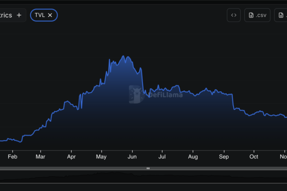Click the Mar label on the x-axis
The height and width of the screenshot is (191, 287).
[41, 157]
